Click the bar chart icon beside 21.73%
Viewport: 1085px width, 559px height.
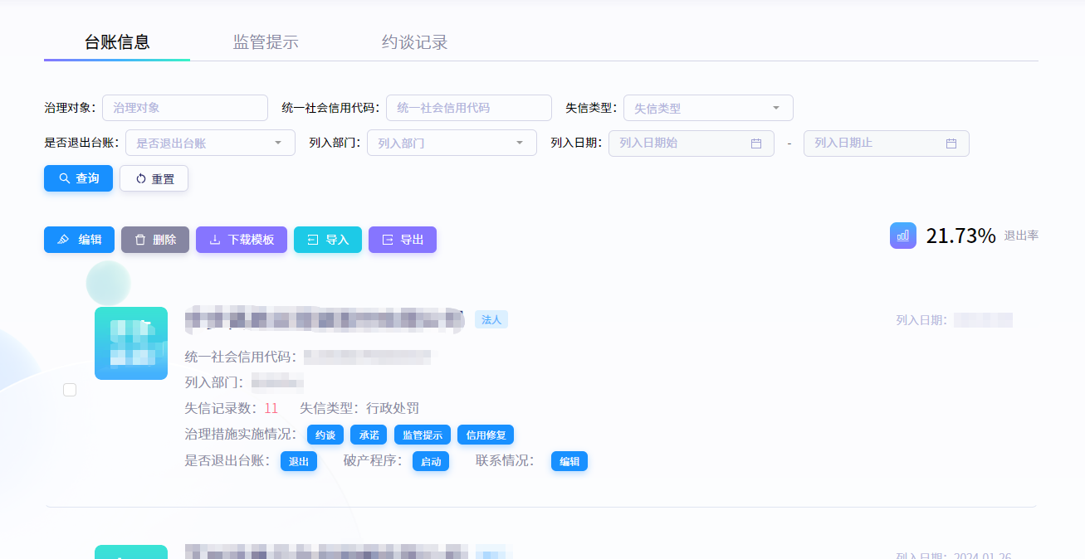point(903,236)
